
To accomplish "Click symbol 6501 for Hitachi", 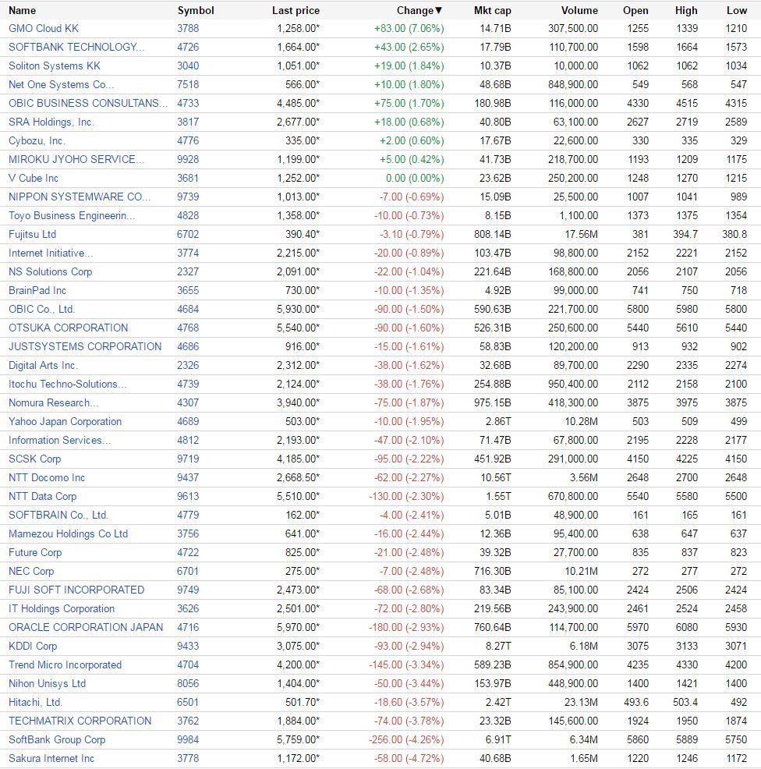I will tap(188, 702).
